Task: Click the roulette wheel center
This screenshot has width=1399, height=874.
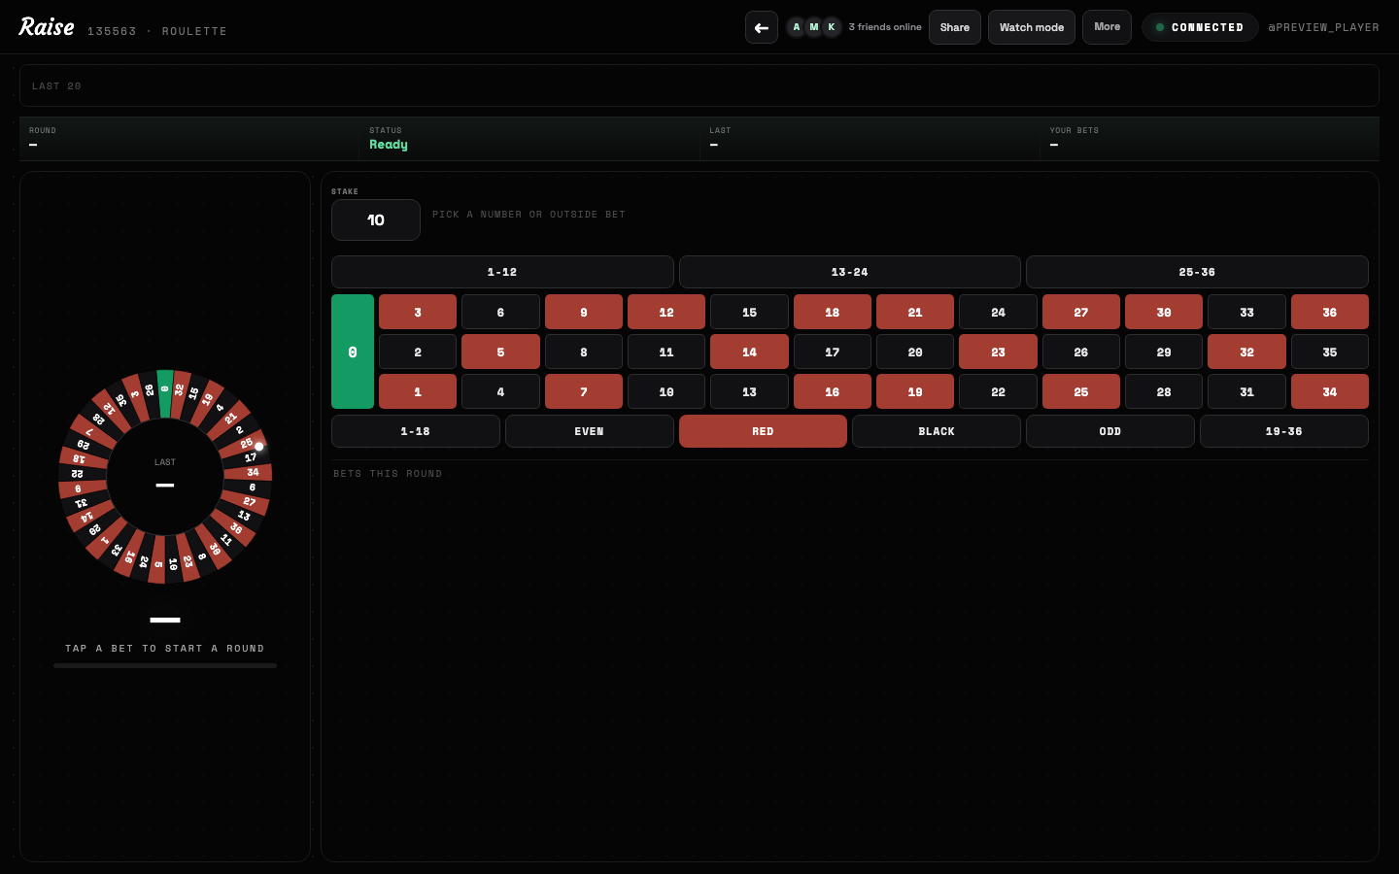Action: click(165, 476)
